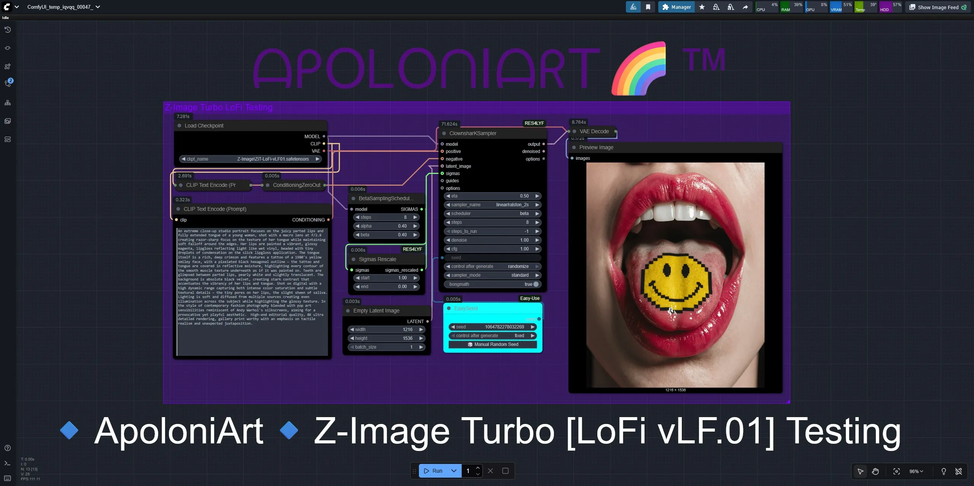Image resolution: width=974 pixels, height=486 pixels.
Task: Open the Run options dropdown arrow
Action: (454, 471)
